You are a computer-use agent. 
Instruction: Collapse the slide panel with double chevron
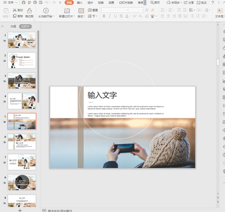tap(2, 26)
